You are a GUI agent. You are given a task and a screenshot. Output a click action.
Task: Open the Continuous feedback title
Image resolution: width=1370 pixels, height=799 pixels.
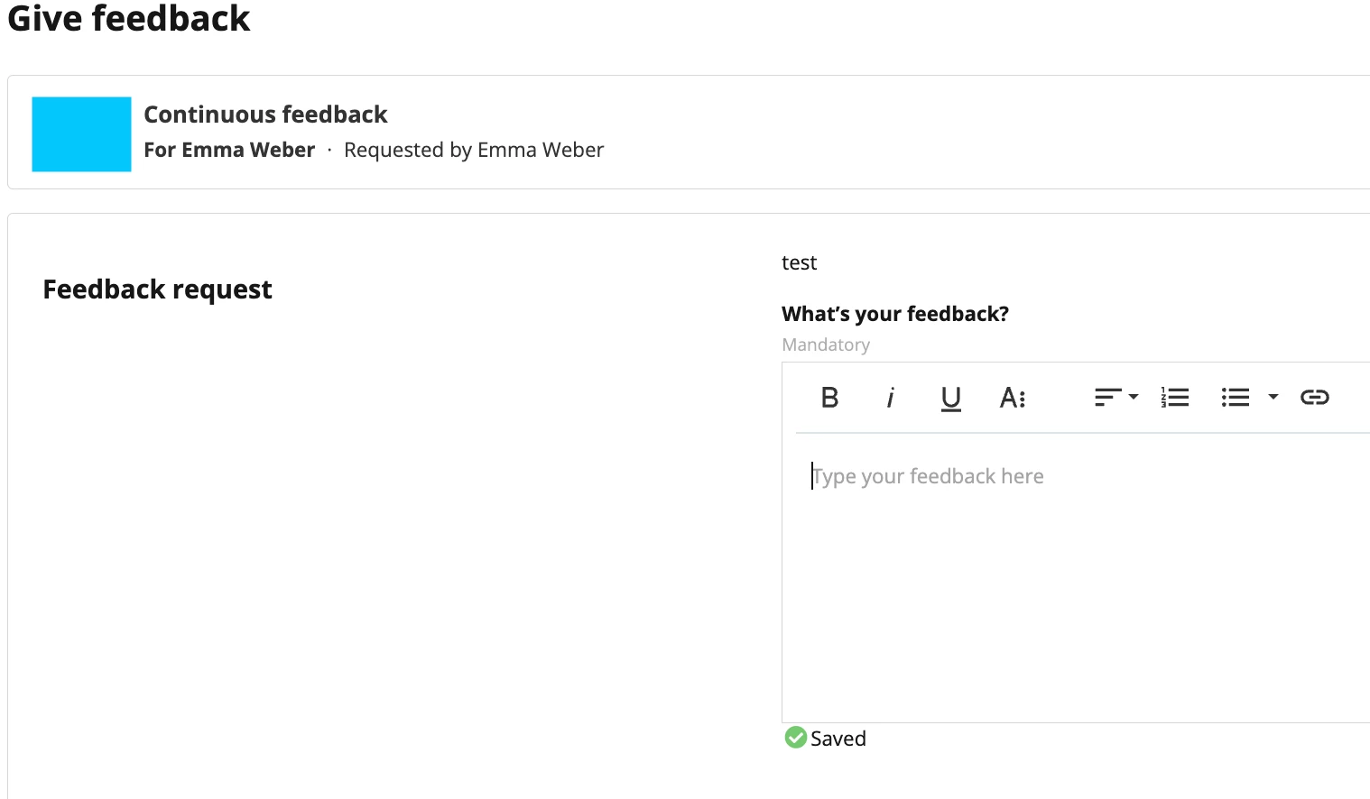coord(265,115)
